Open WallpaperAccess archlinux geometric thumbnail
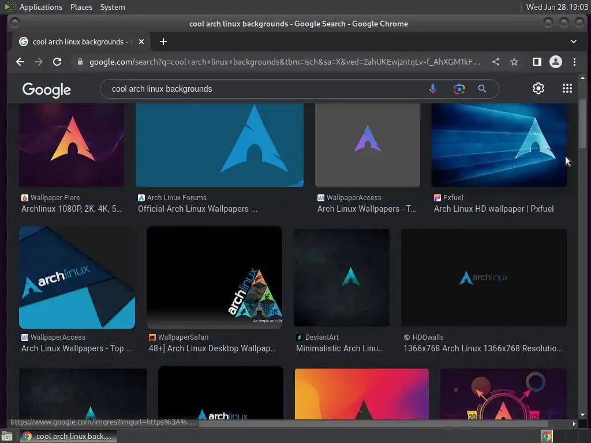 pos(77,277)
